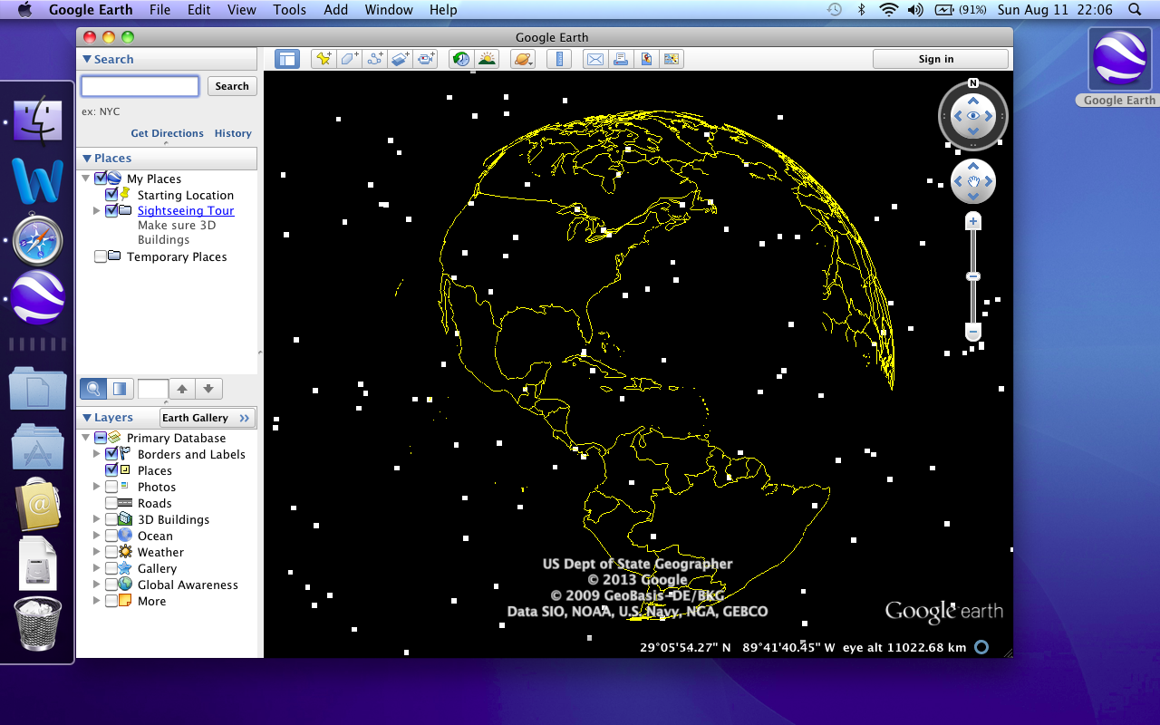Select the Add Path tool
Viewport: 1160px width, 725px height.
pos(374,59)
